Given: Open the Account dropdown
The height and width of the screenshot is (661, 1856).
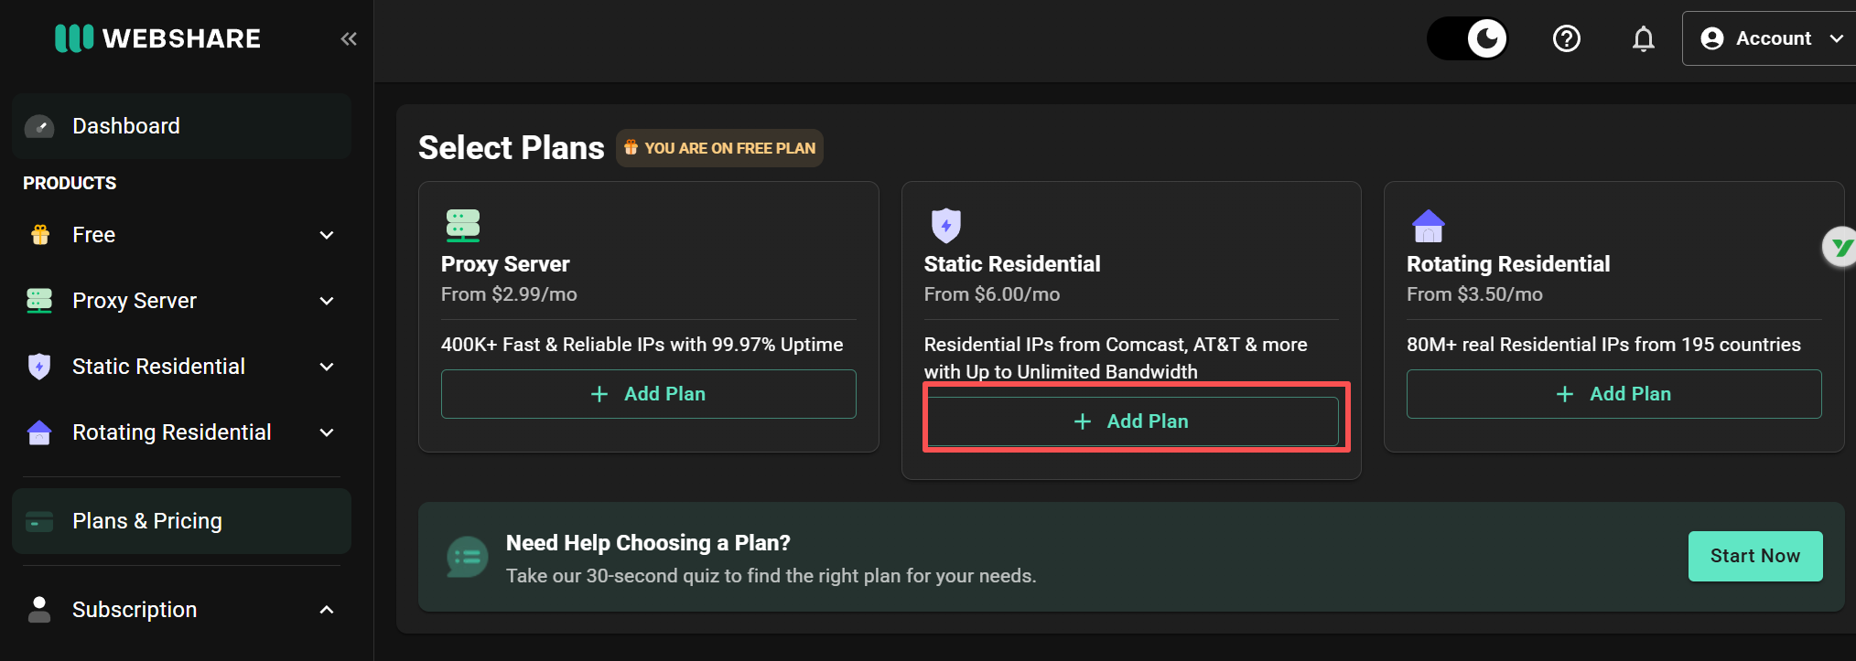Looking at the screenshot, I should coord(1770,38).
